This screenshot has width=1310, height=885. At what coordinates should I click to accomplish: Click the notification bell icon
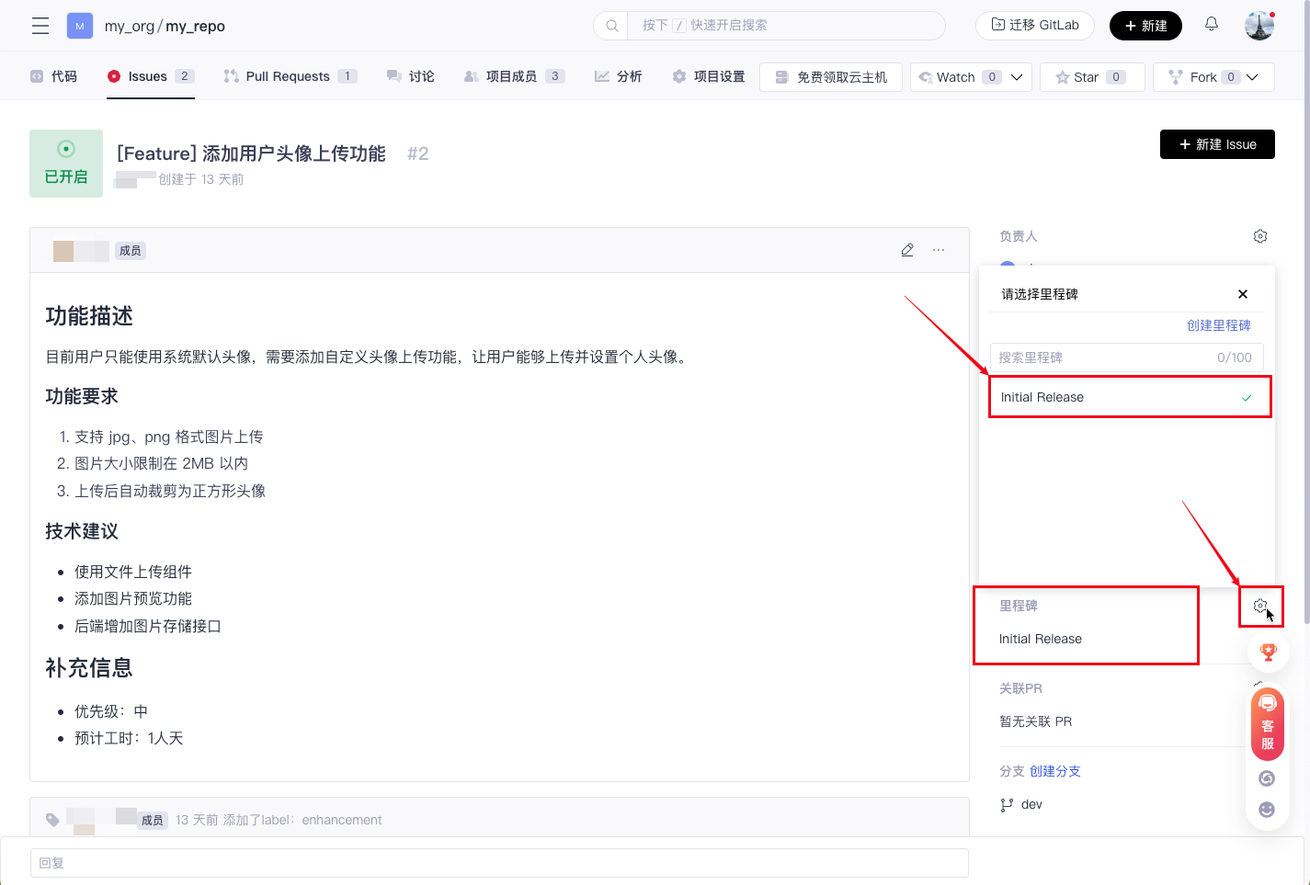1212,25
